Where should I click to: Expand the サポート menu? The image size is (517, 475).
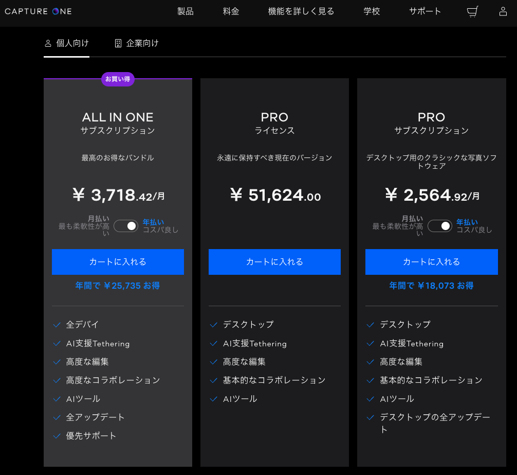click(x=425, y=11)
